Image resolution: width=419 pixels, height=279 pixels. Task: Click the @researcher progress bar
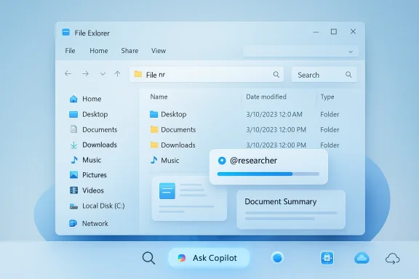(x=268, y=174)
